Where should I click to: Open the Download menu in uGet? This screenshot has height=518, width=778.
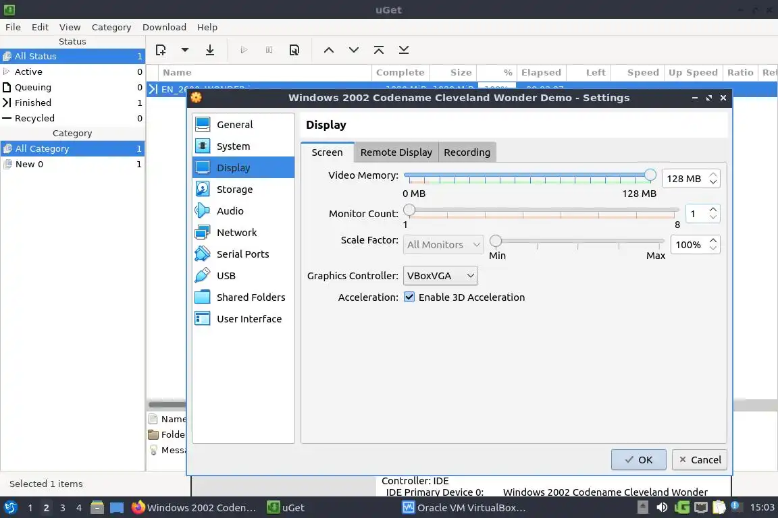[164, 27]
